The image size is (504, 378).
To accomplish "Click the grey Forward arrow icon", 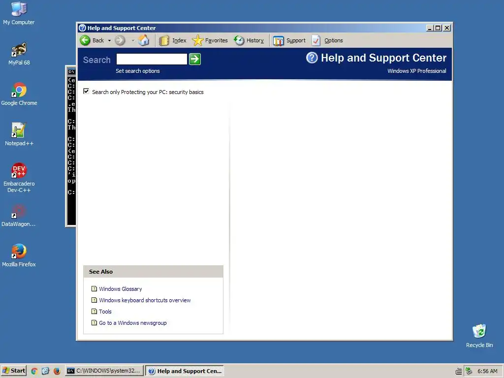I will pos(120,40).
